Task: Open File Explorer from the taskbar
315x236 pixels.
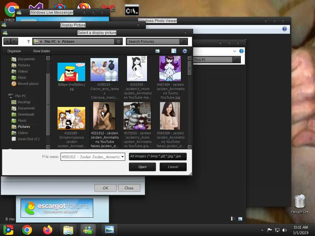Action: click(68, 230)
